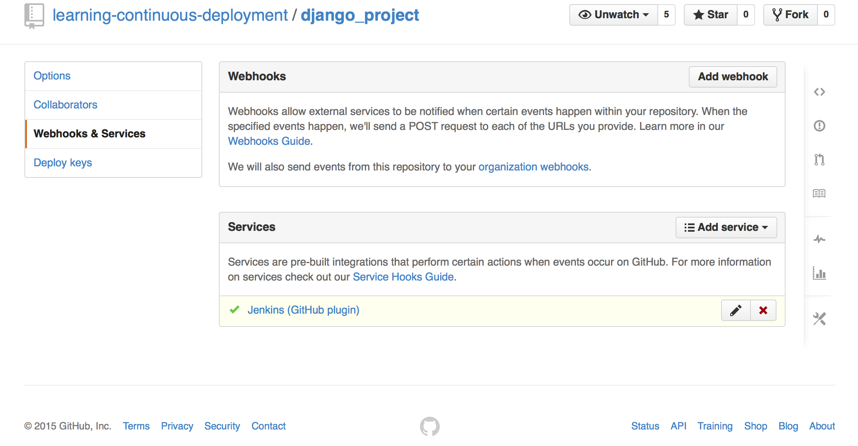
Task: Select Collaborators in the settings menu
Action: pyautogui.click(x=113, y=105)
